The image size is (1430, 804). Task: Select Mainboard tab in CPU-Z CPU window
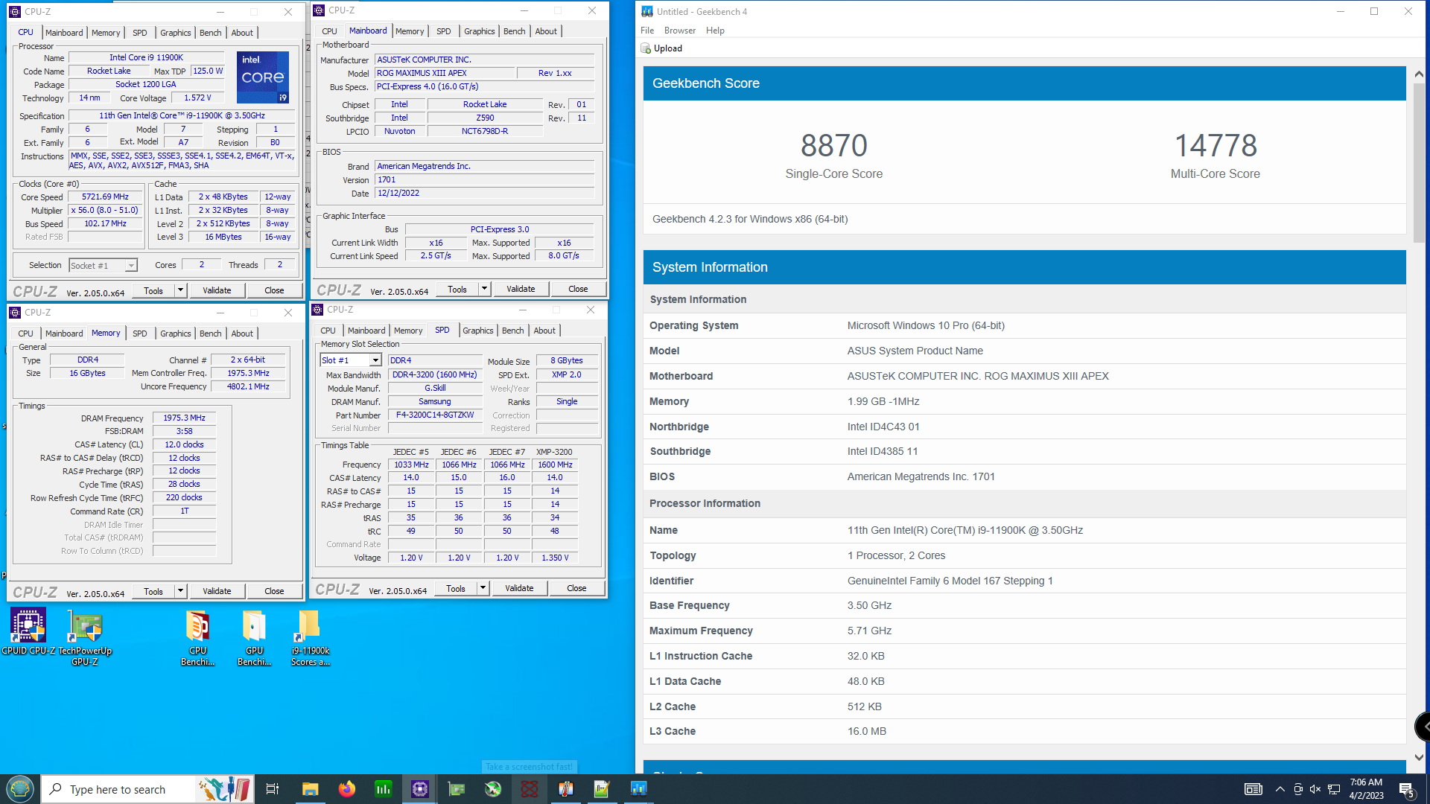coord(64,33)
